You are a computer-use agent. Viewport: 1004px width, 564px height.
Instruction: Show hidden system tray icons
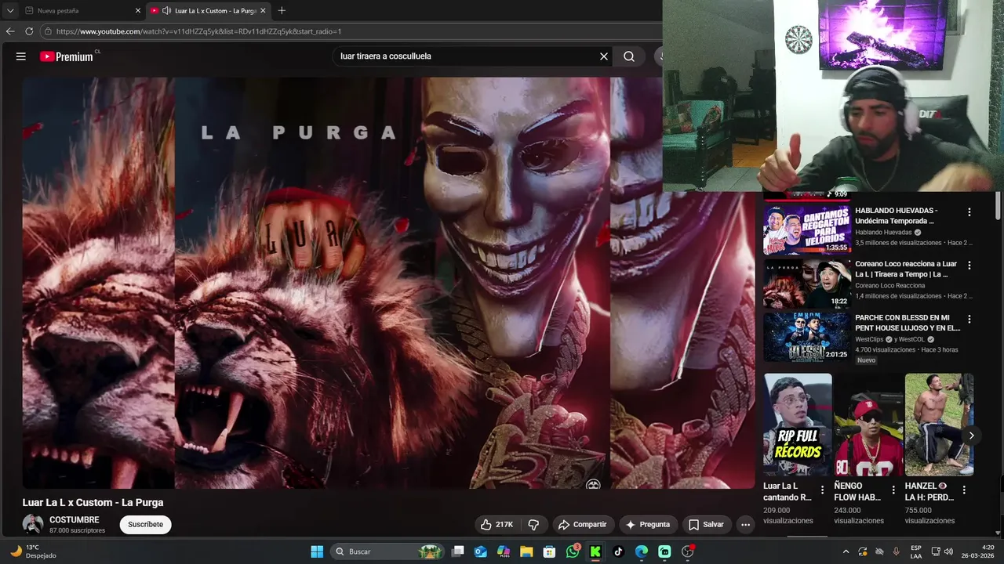846,551
